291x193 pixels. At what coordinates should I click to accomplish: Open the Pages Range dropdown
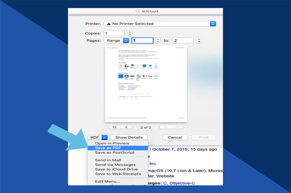pyautogui.click(x=126, y=41)
